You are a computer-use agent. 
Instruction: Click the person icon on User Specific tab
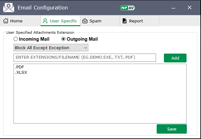click(45, 21)
